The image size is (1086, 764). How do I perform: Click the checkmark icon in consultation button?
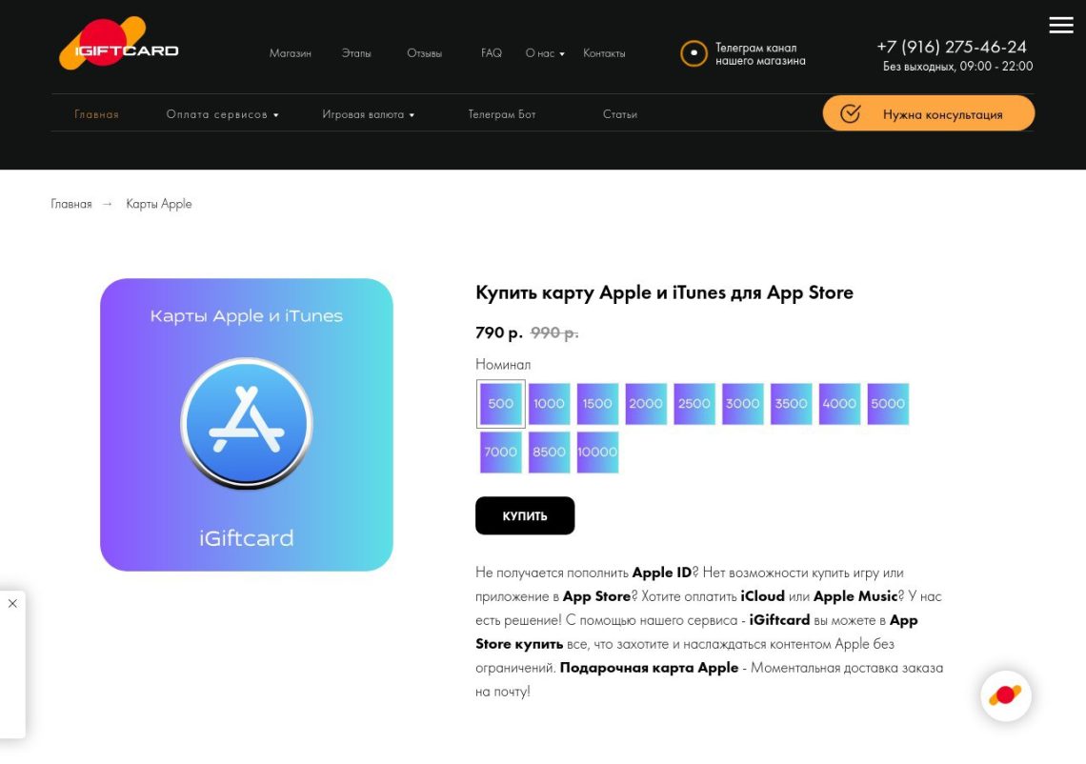click(x=850, y=113)
